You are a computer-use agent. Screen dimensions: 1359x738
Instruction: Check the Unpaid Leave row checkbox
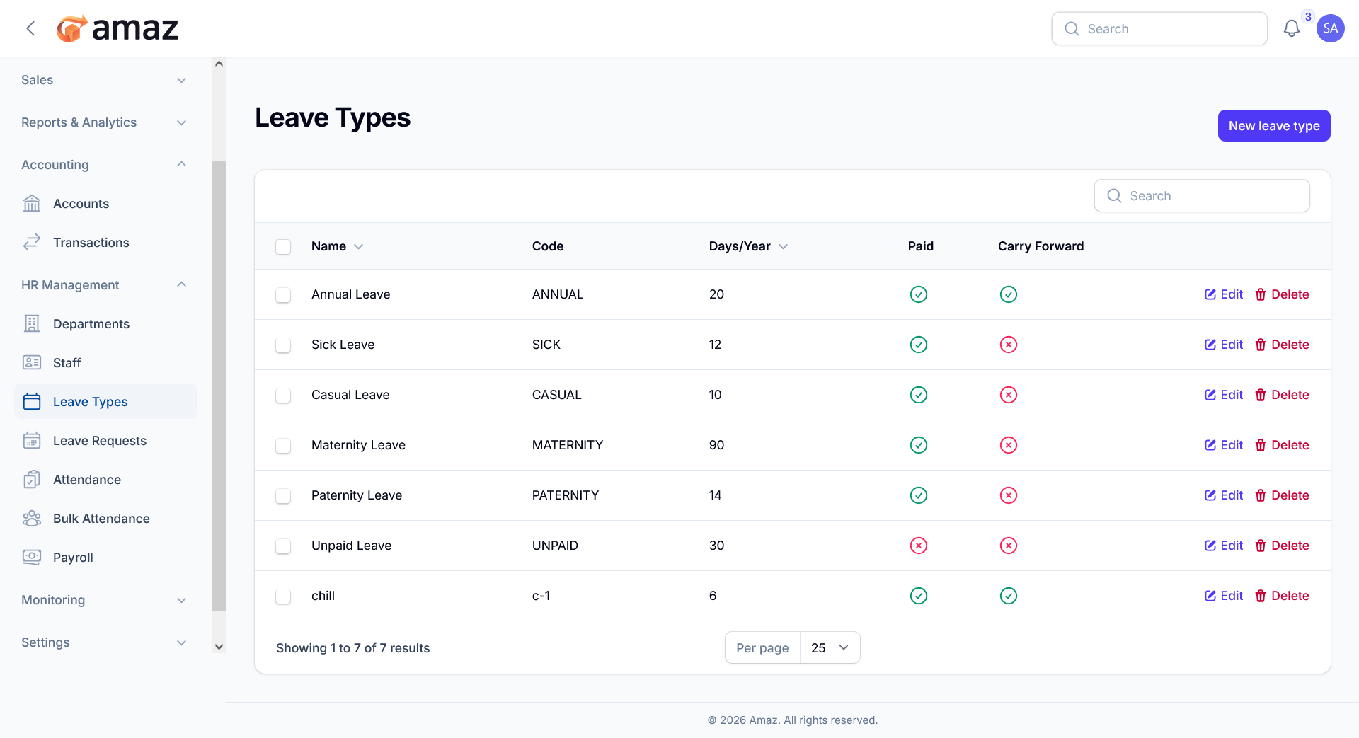coord(283,546)
